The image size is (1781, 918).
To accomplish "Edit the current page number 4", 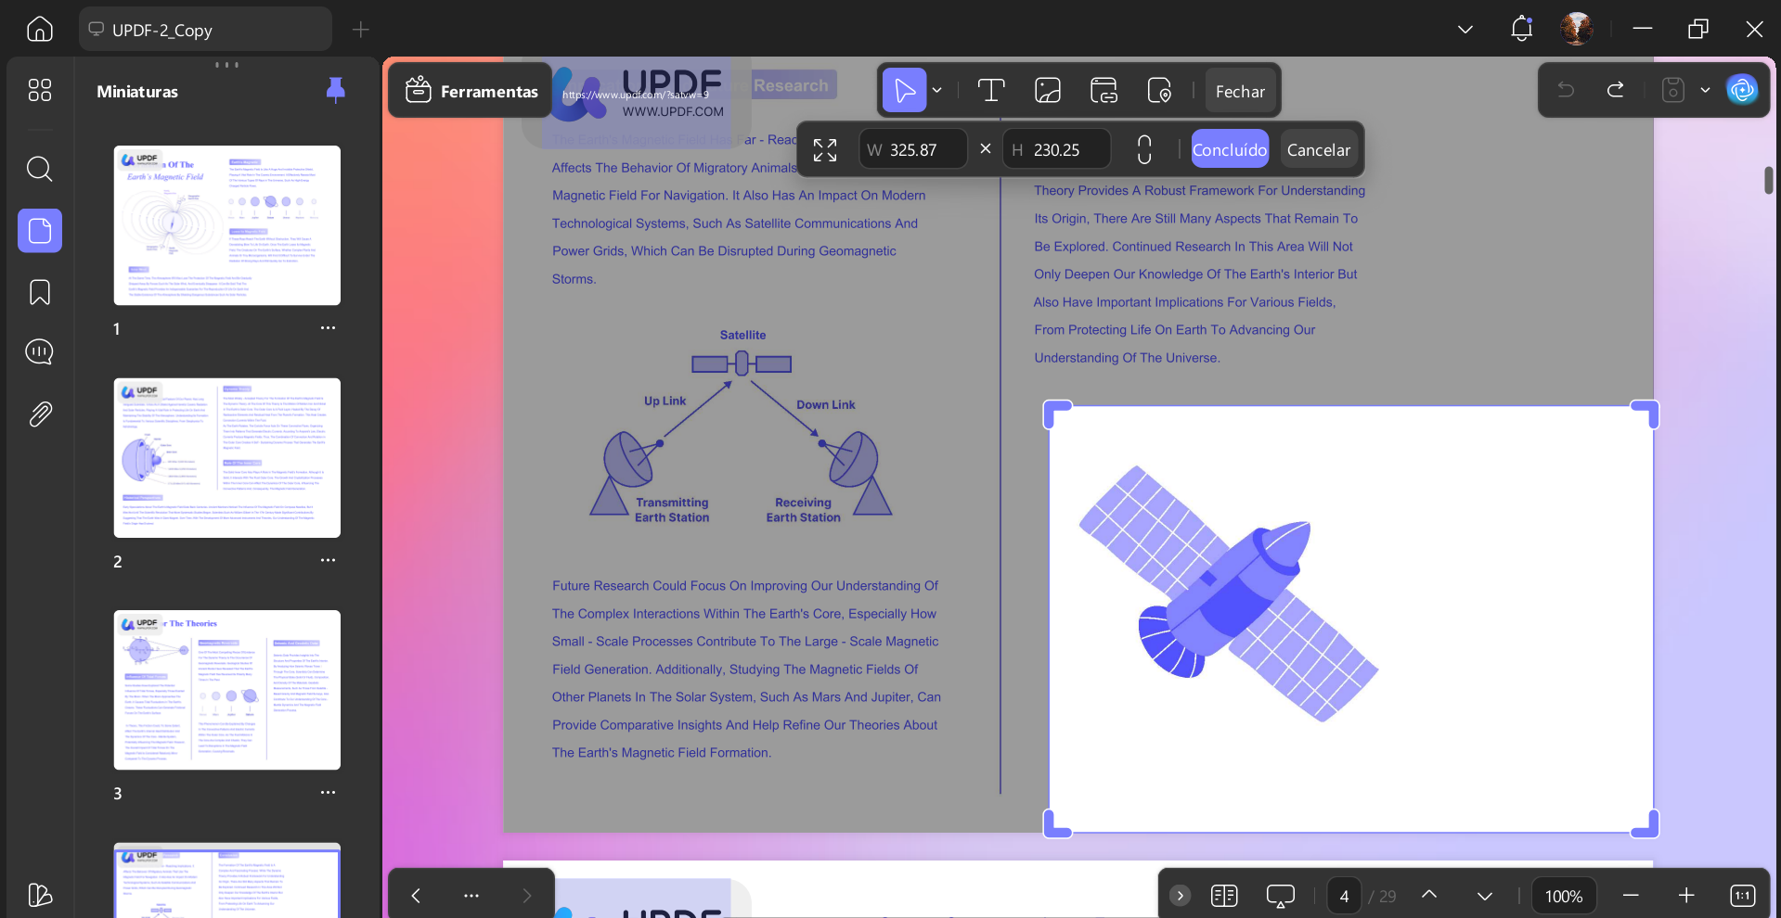I will click(x=1344, y=896).
